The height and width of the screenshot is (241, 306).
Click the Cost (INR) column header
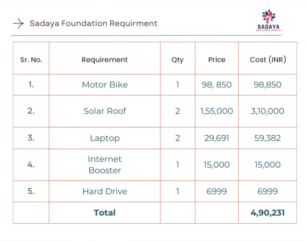[268, 59]
